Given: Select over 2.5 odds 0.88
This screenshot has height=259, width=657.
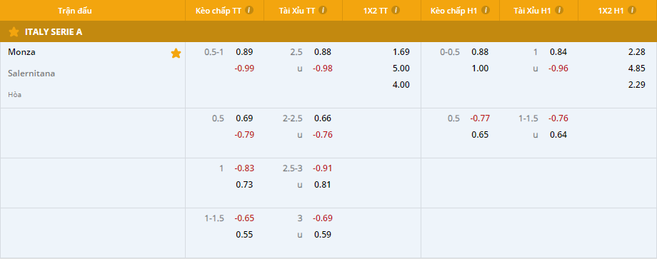Looking at the screenshot, I should coord(323,52).
